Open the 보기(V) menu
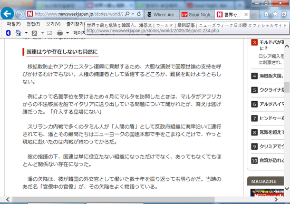The width and height of the screenshot is (290, 204). coord(53,24)
